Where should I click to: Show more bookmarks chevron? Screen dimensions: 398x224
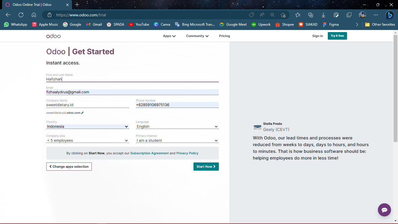pos(357,24)
